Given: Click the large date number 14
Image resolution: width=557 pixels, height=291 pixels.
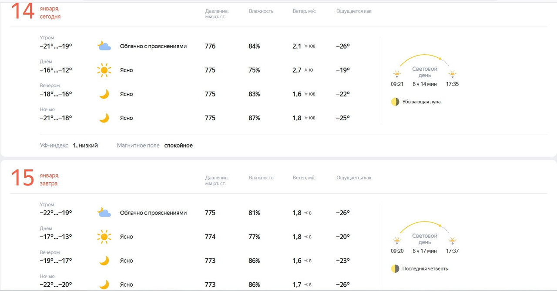Looking at the screenshot, I should [x=22, y=12].
